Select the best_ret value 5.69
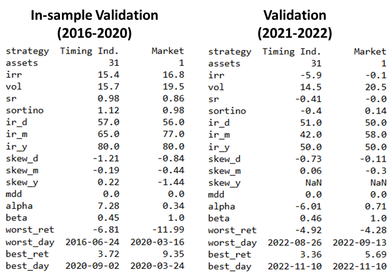Image resolution: width=391 pixels, height=275 pixels. [x=376, y=254]
